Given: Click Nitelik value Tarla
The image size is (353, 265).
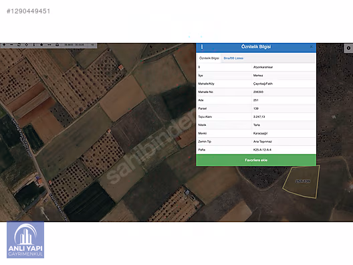Looking at the screenshot, I should [257, 125].
